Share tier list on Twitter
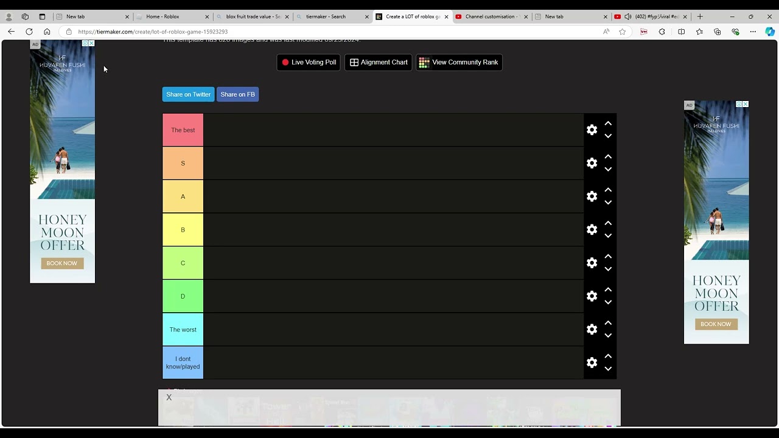This screenshot has height=438, width=779. point(188,94)
